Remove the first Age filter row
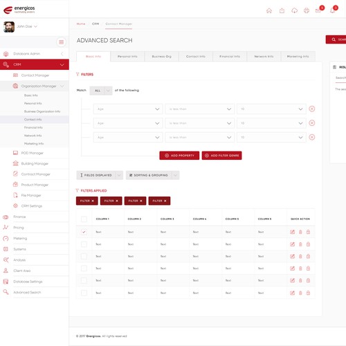The width and height of the screenshot is (346, 346). (x=312, y=109)
